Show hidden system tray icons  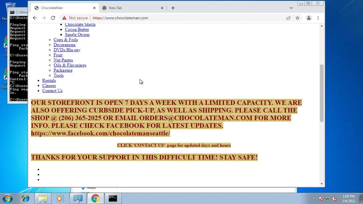click(314, 199)
